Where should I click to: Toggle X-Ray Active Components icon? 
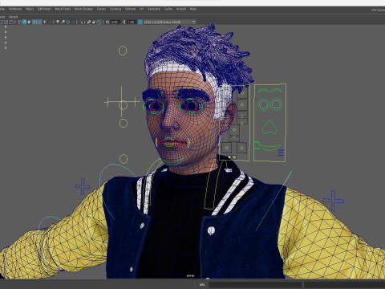point(94,22)
